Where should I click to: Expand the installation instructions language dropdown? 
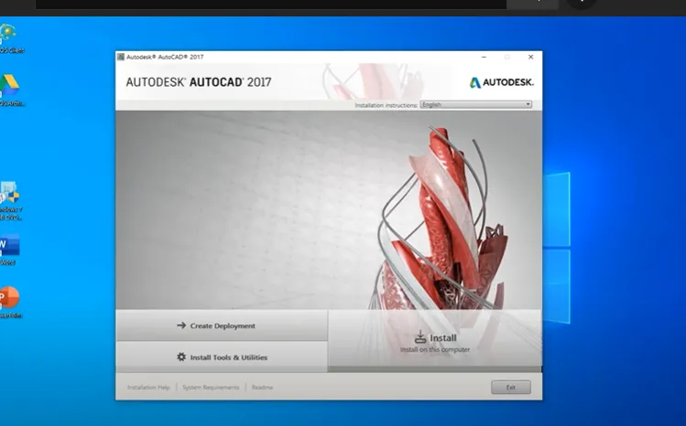[x=475, y=104]
